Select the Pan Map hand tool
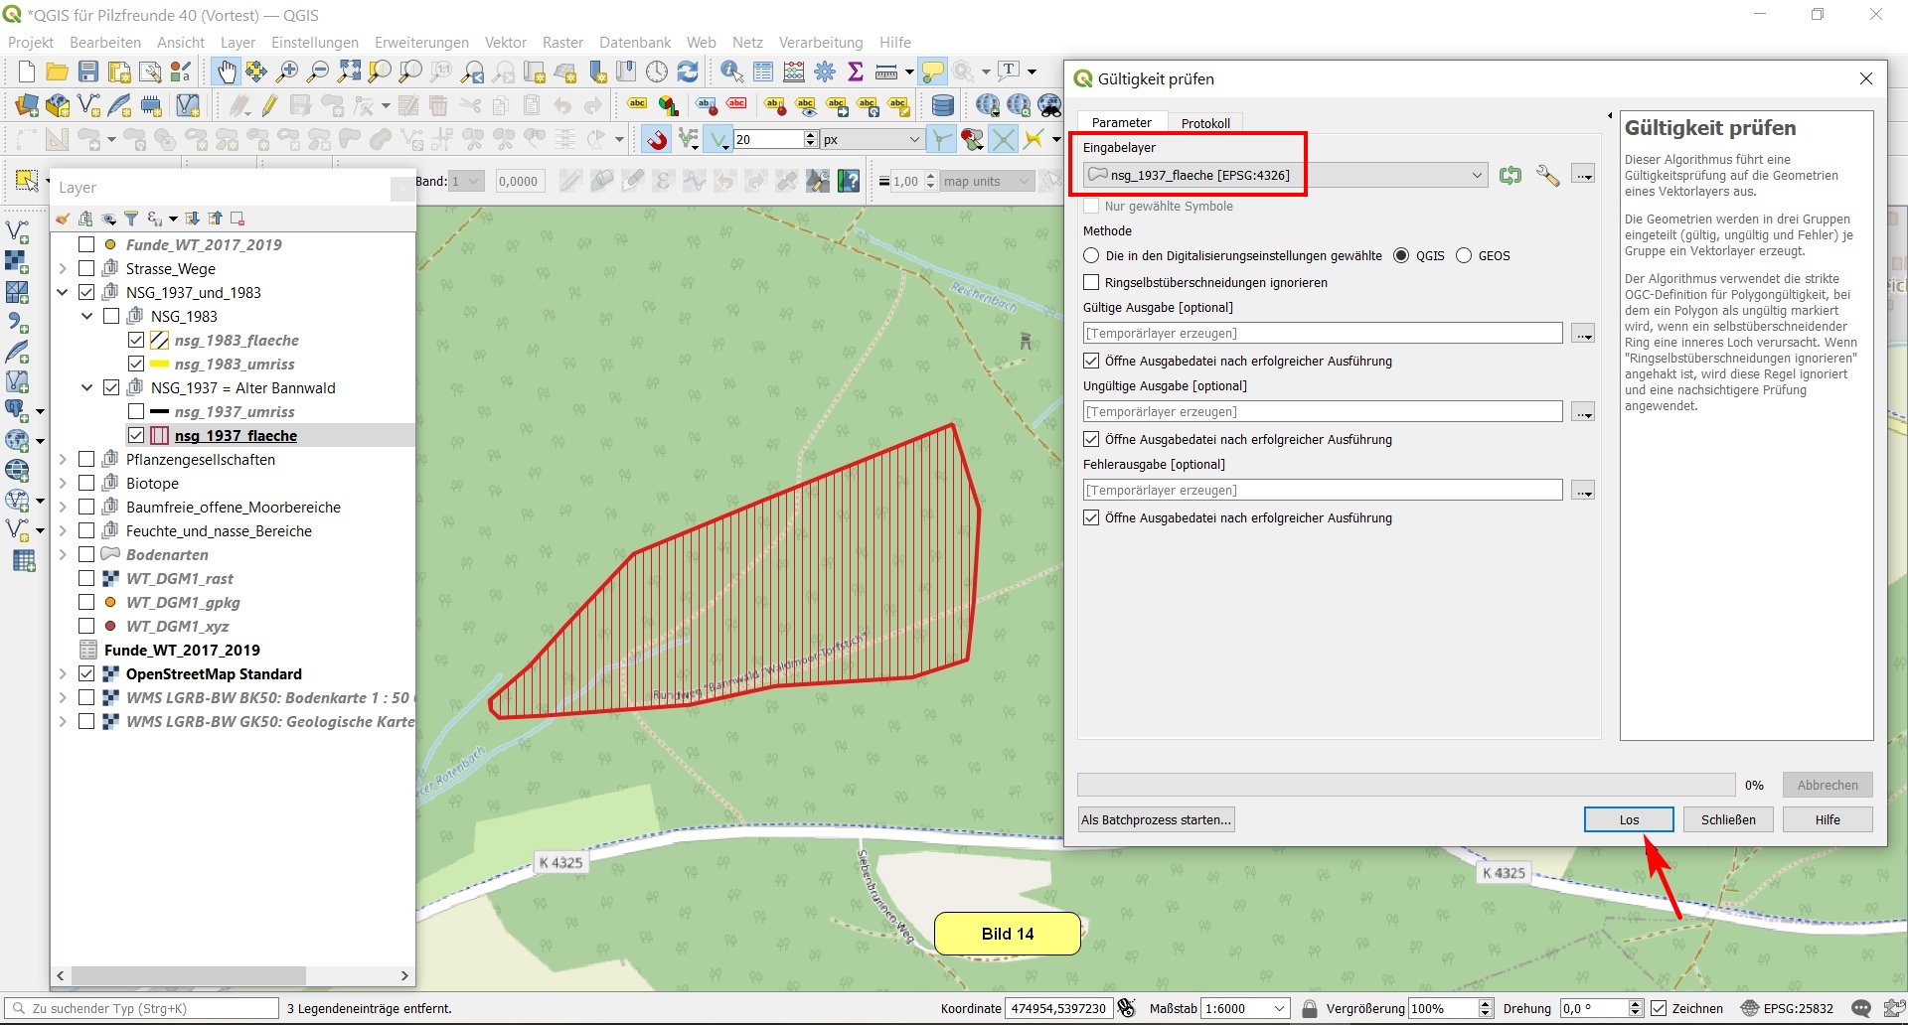 pos(227,72)
